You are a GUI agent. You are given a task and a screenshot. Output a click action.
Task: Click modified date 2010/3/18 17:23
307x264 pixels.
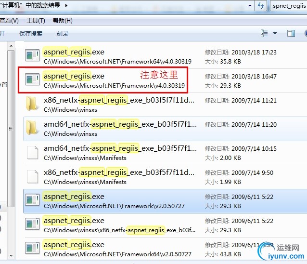tap(254, 53)
